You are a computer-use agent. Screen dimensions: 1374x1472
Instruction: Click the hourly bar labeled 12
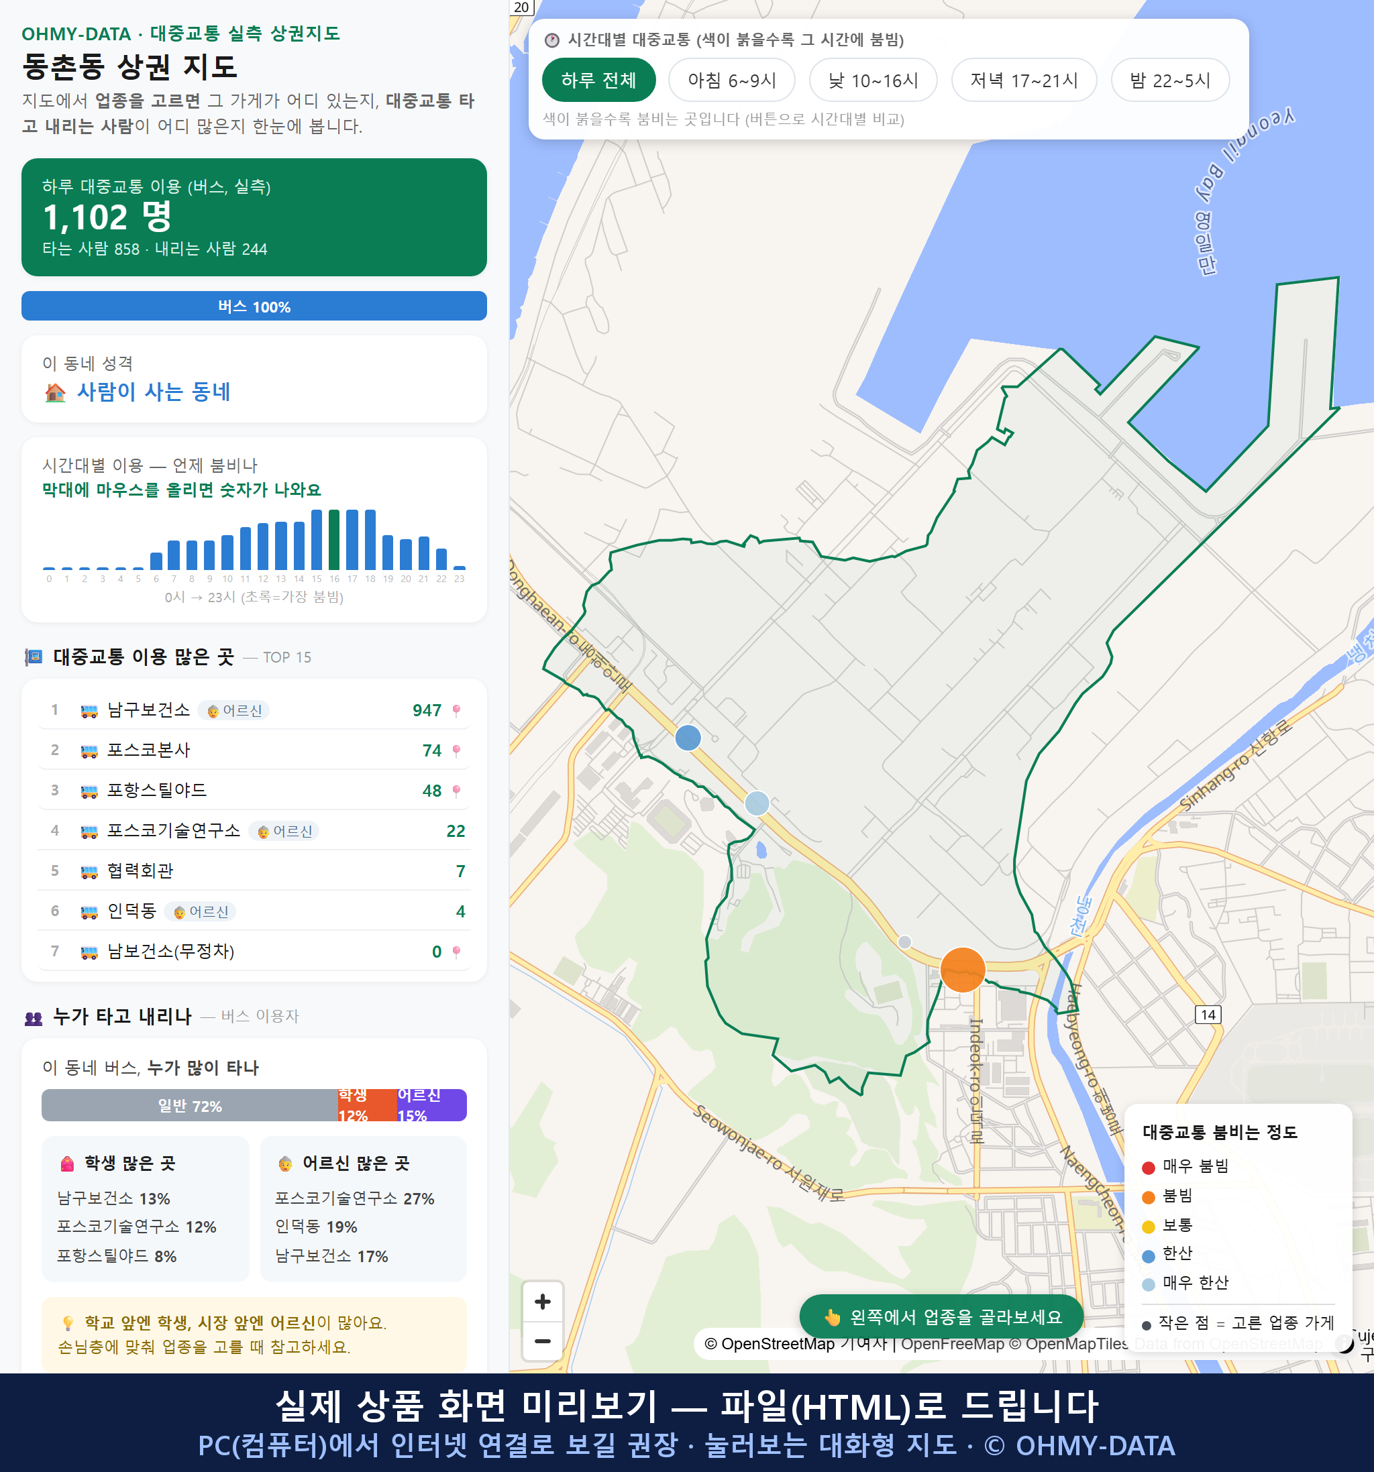[x=263, y=546]
